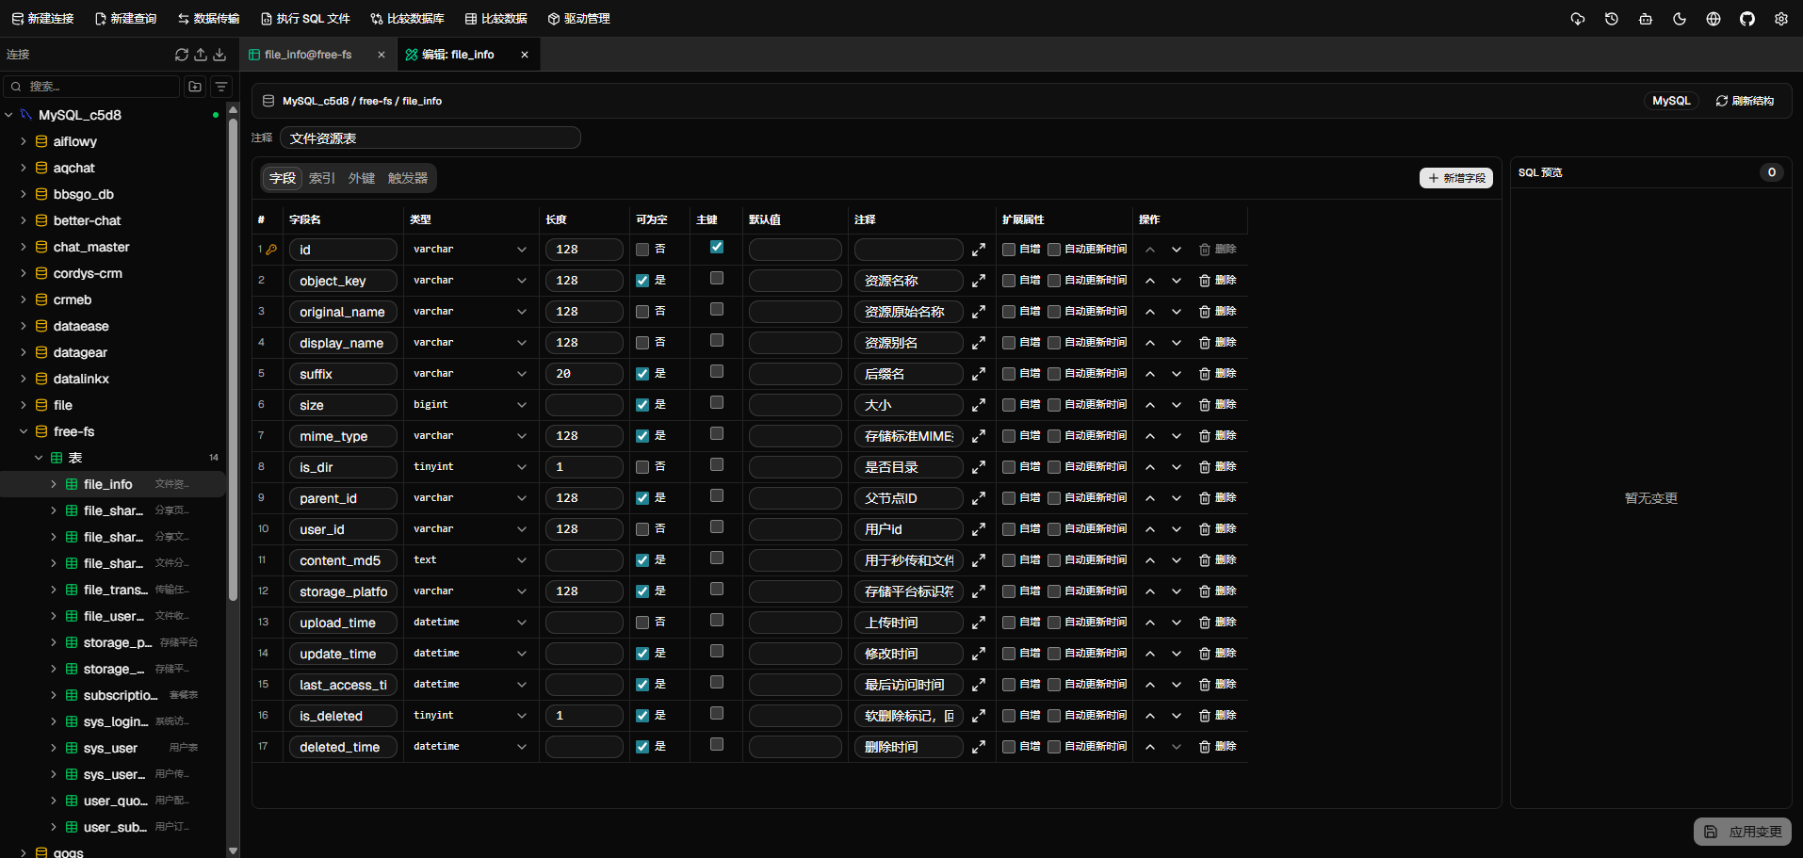Click length field of suffix row
This screenshot has width=1803, height=858.
pos(584,374)
